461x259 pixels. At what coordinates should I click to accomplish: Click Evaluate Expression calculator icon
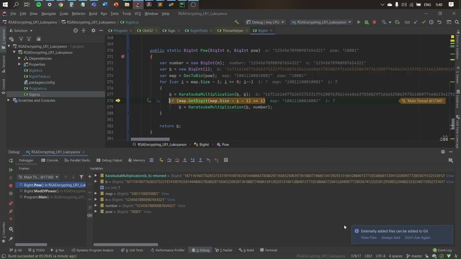pos(226,160)
